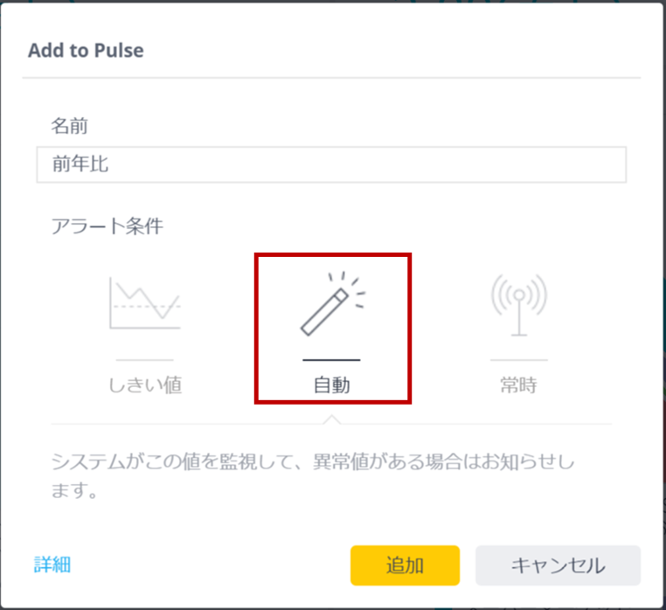Click the Add to Pulse dialog title
The width and height of the screenshot is (666, 610).
[86, 51]
